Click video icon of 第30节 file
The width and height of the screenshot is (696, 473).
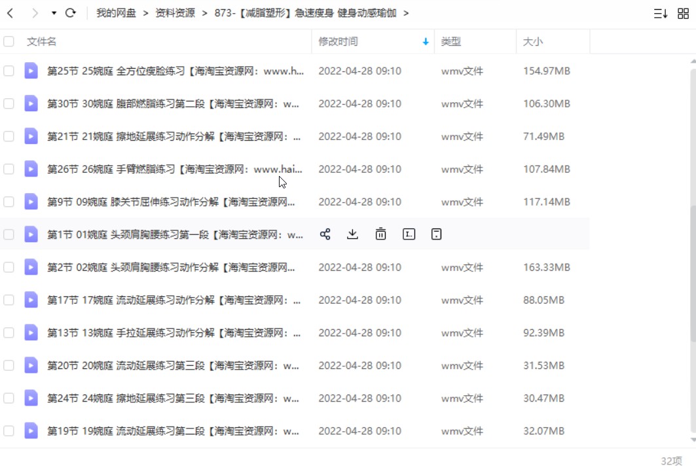point(31,104)
